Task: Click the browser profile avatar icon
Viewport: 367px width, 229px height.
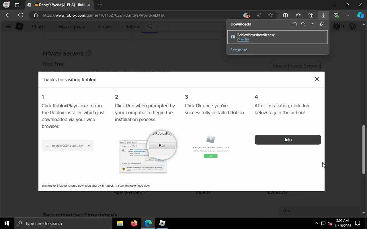Action: [x=6, y=5]
